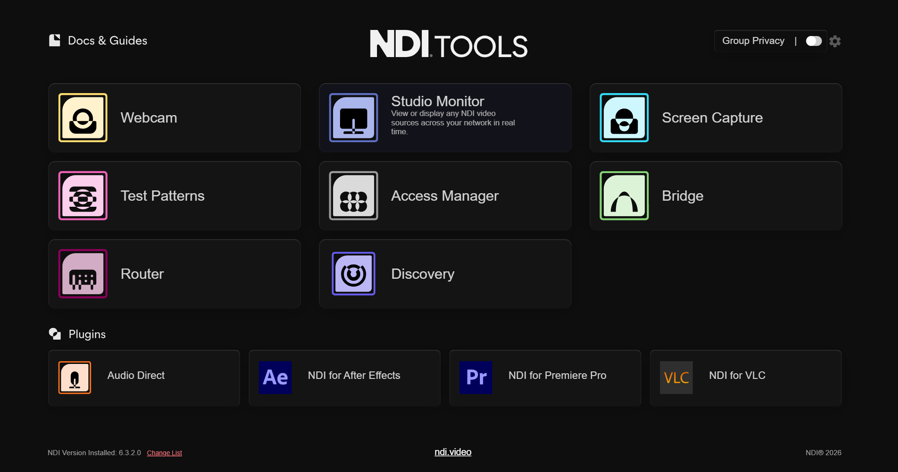This screenshot has height=472, width=898.
Task: Click the green Bridge icon
Action: pos(624,196)
